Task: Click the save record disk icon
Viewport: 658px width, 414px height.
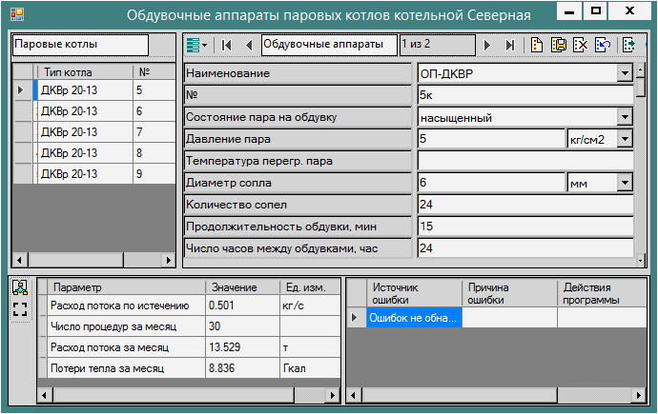Action: pos(560,45)
